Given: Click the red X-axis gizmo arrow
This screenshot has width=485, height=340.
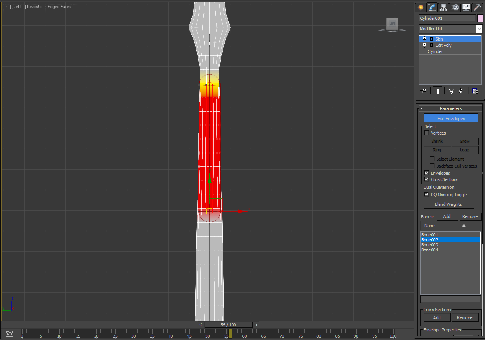Looking at the screenshot, I should click(242, 211).
